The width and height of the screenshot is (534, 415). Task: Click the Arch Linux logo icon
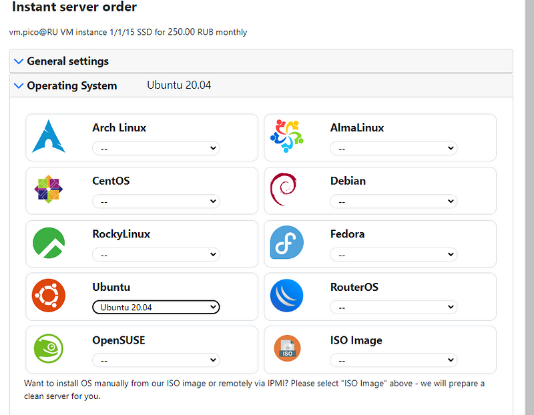49,136
